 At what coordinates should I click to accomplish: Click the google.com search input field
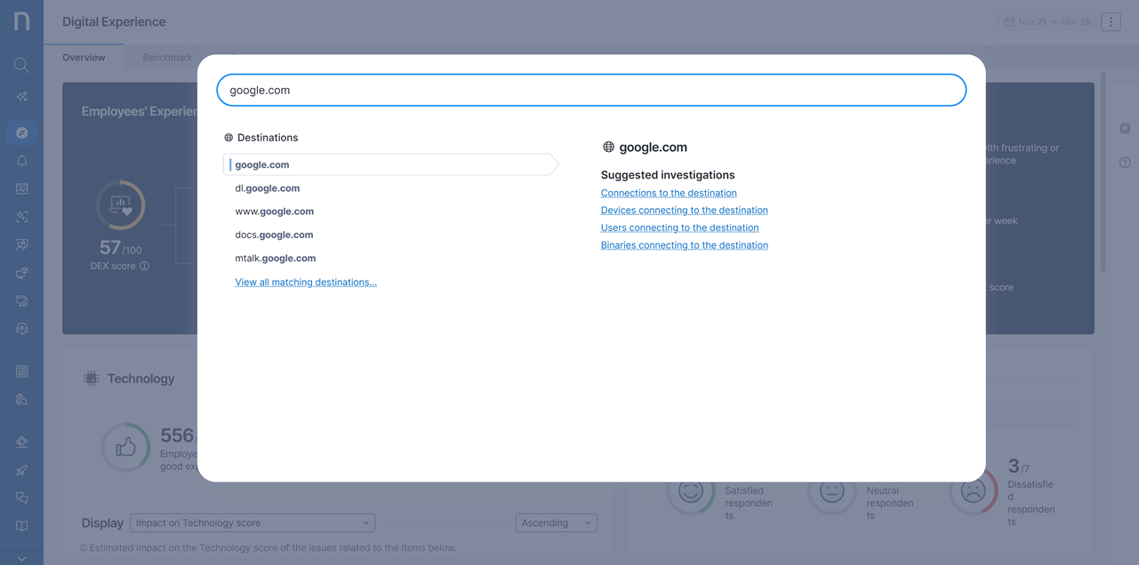pos(590,91)
